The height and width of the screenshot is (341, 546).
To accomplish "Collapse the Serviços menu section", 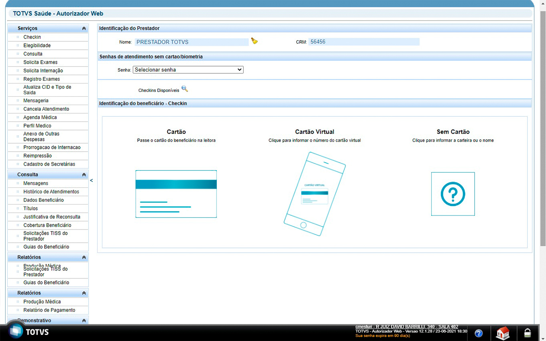I will [x=84, y=28].
